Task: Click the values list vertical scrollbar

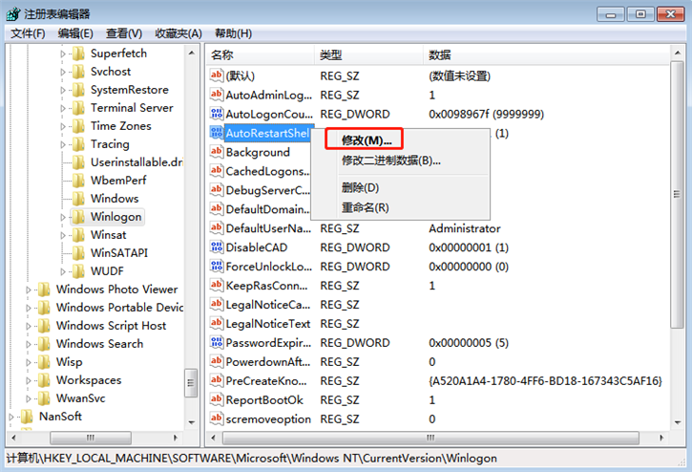Action: pos(677,239)
